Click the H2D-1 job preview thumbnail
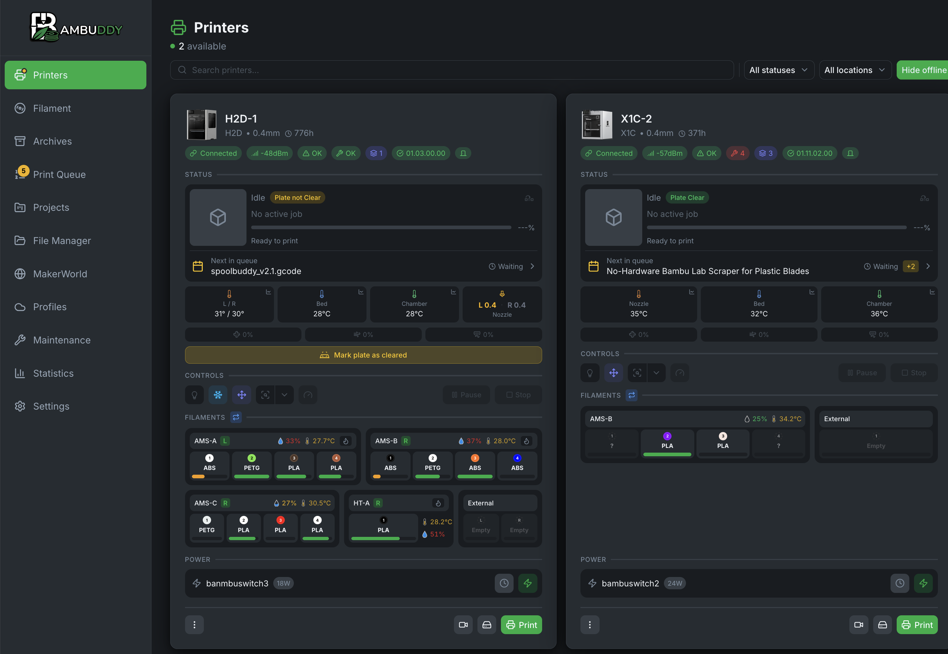This screenshot has width=948, height=654. coord(218,217)
